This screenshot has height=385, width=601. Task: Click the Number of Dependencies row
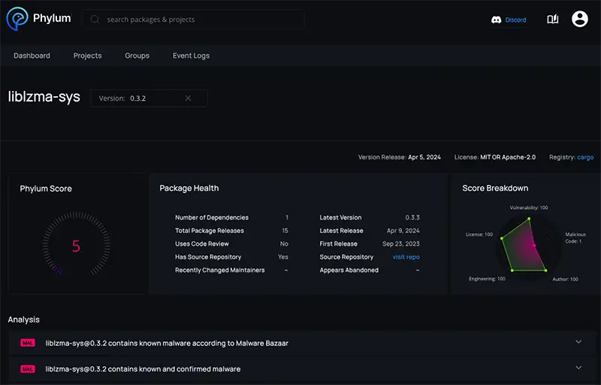click(231, 217)
